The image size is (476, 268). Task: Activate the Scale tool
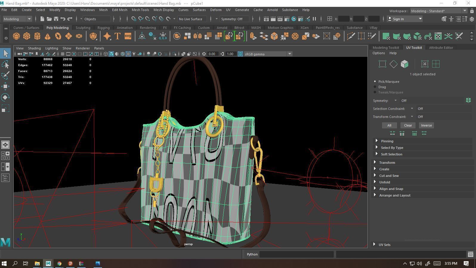5,108
